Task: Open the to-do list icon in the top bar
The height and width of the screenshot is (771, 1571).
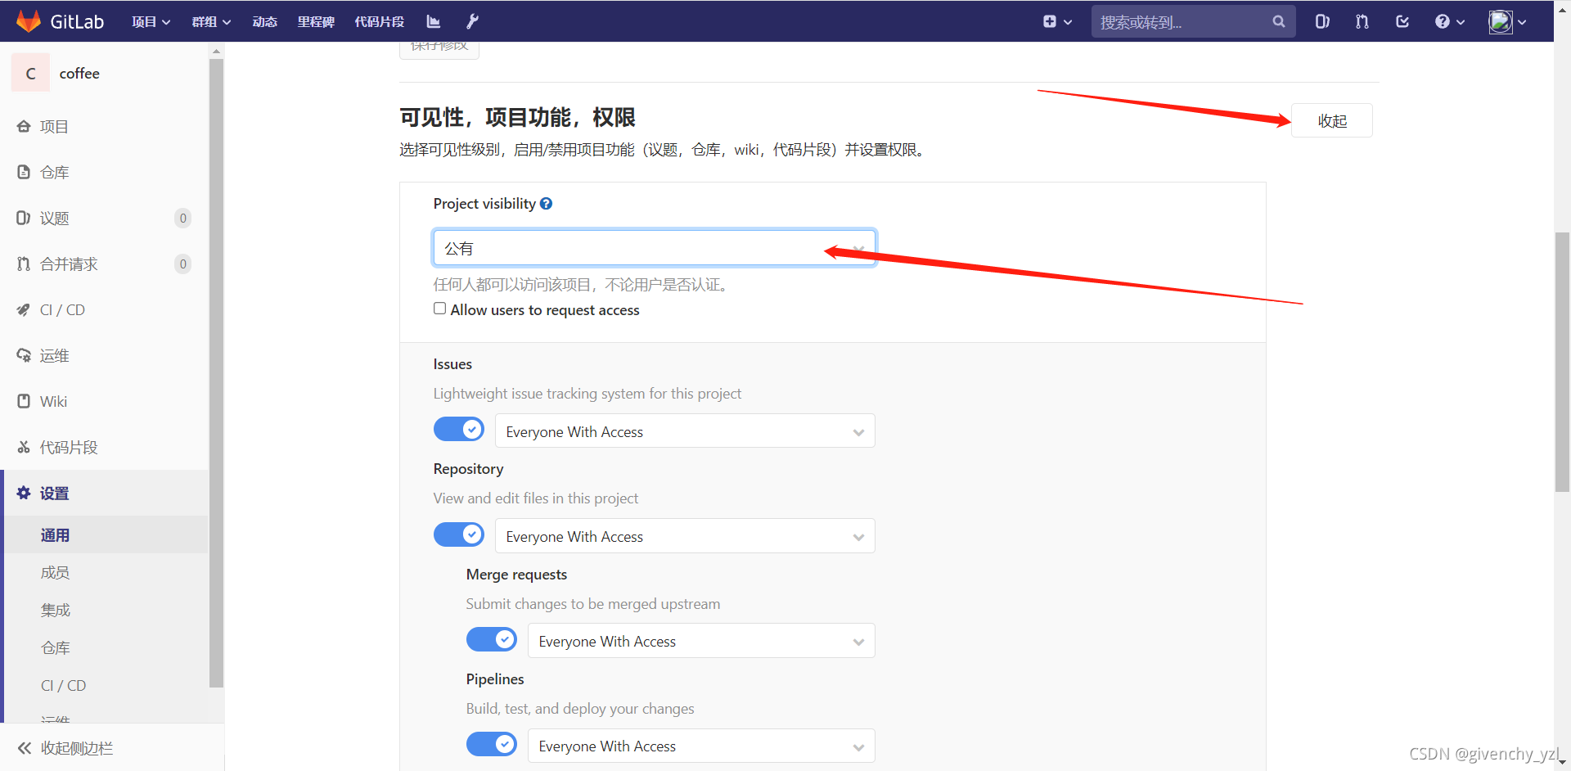Action: [1402, 21]
